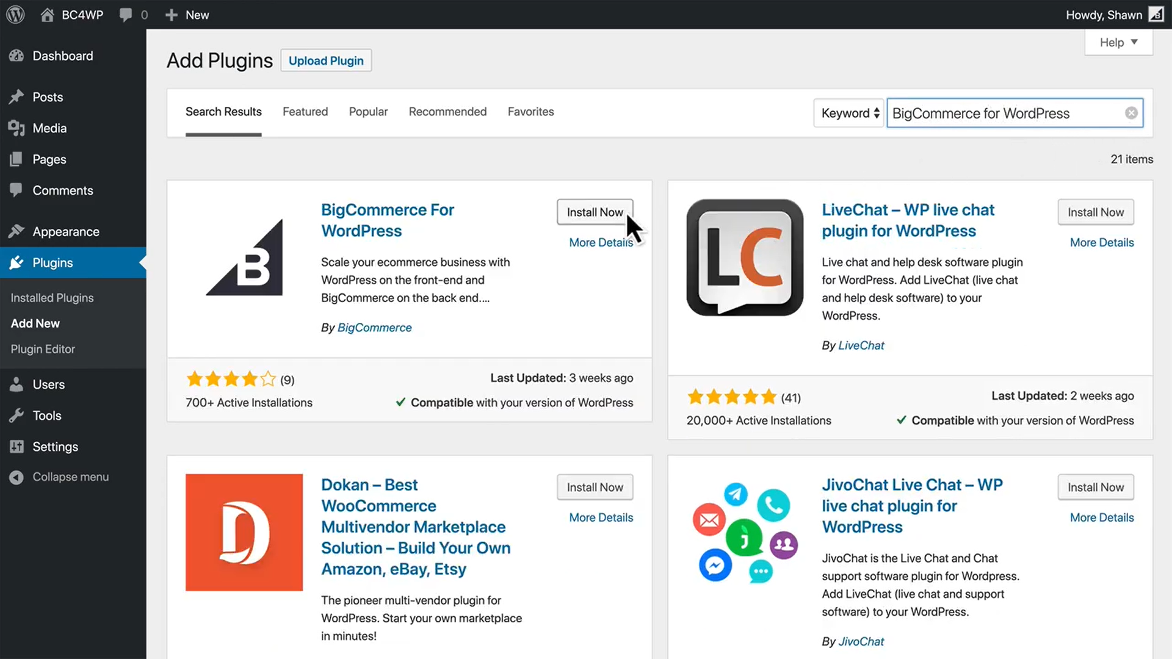Open More Details for Dokan plugin
This screenshot has width=1172, height=659.
coord(601,517)
